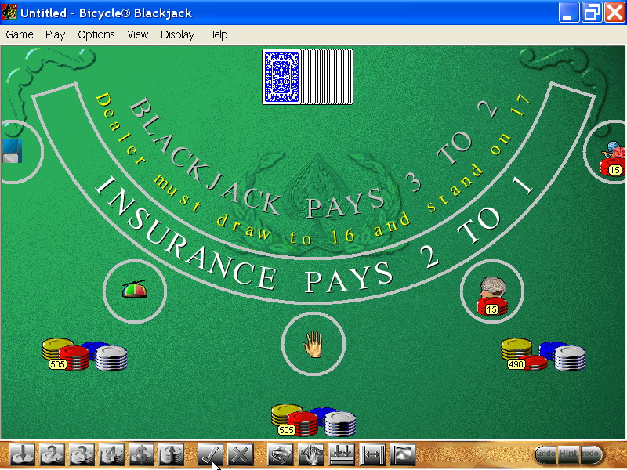Screen dimensions: 627x470
Task: Open the Display menu
Action: coord(177,34)
